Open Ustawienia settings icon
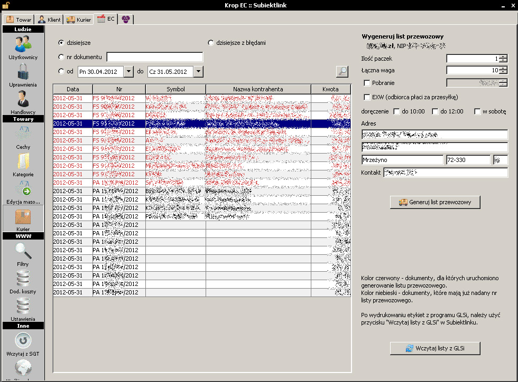Viewport: 518px width, 382px height. coord(23,307)
